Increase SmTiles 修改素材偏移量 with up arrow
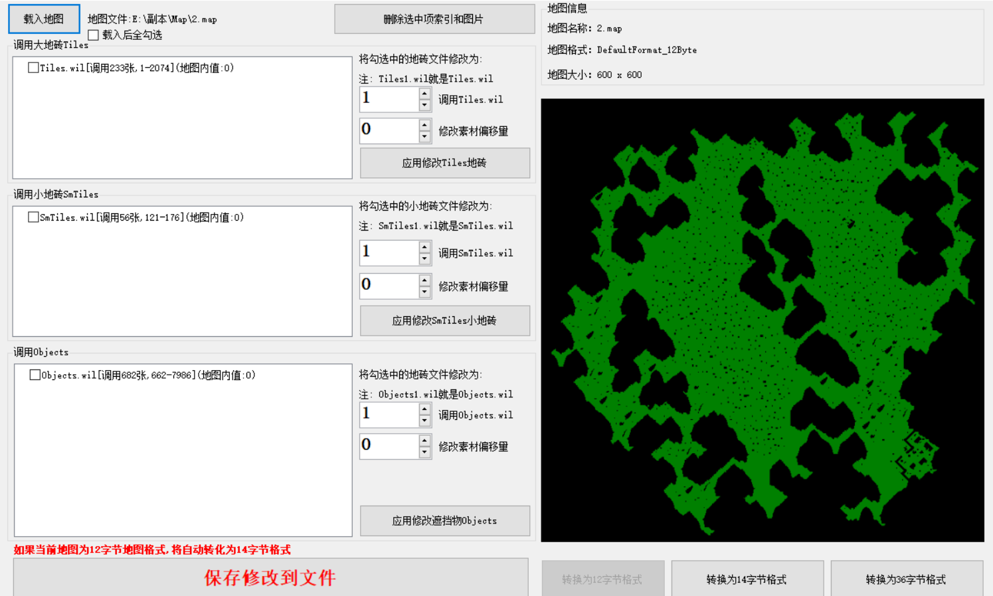Screen dimensions: 993x596 pyautogui.click(x=424, y=280)
